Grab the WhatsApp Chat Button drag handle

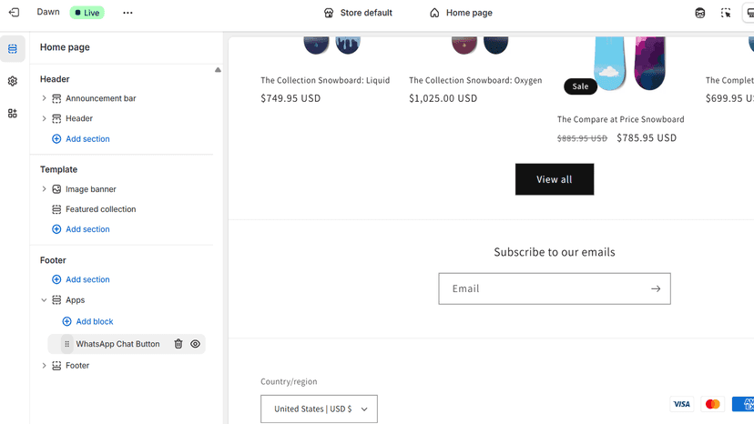(x=66, y=344)
